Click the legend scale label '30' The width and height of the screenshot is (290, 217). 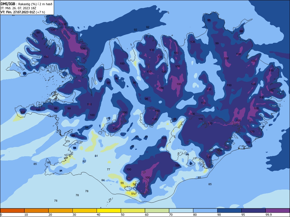click(74, 215)
